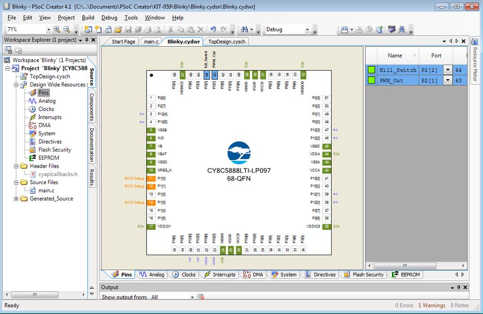Click the Kill_Switch green color indicator

[372, 70]
